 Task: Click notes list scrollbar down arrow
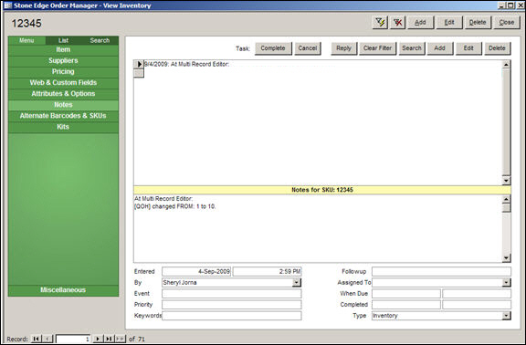click(506, 181)
